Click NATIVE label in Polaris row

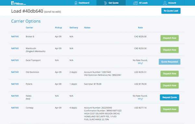pos(15,84)
